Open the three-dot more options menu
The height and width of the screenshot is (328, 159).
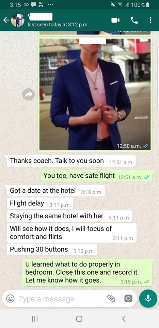pyautogui.click(x=150, y=20)
